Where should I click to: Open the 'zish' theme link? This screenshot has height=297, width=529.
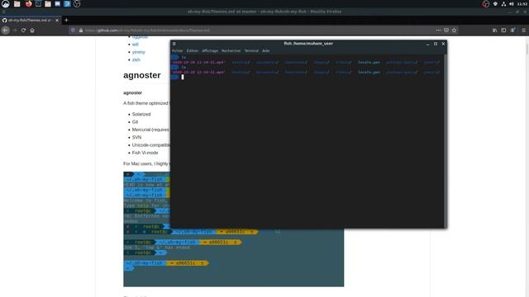click(136, 60)
